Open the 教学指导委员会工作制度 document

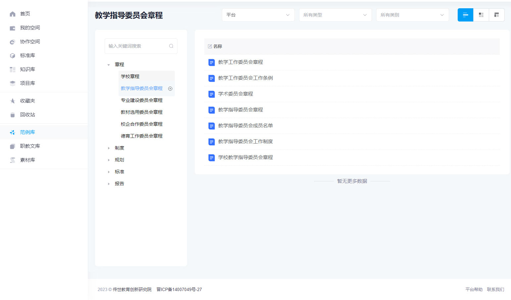pyautogui.click(x=245, y=142)
